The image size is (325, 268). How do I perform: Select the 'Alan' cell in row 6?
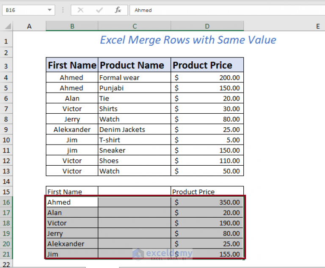pyautogui.click(x=72, y=98)
